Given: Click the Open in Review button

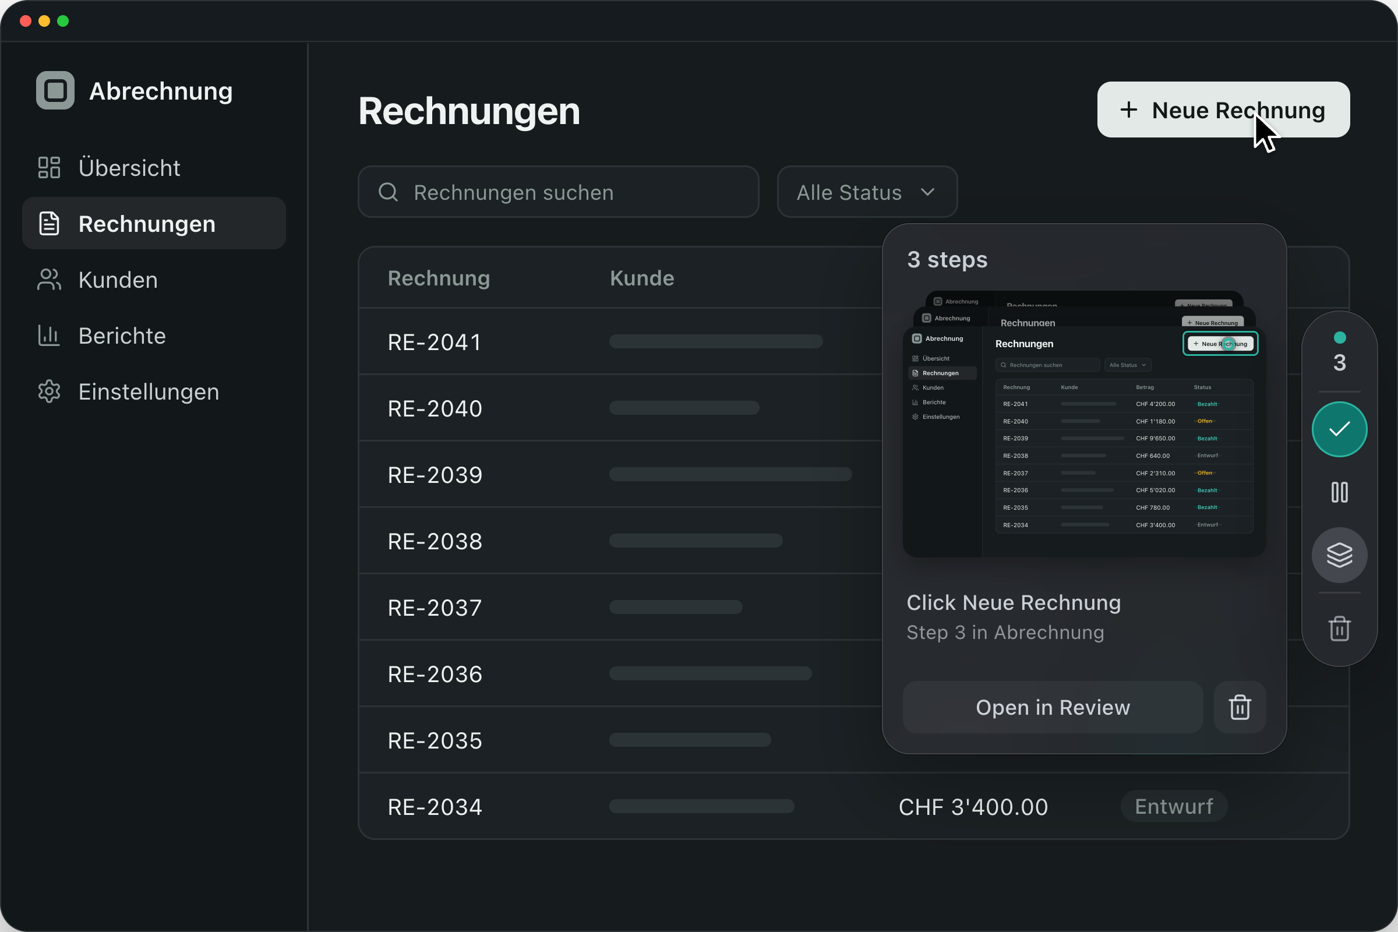Looking at the screenshot, I should point(1053,707).
